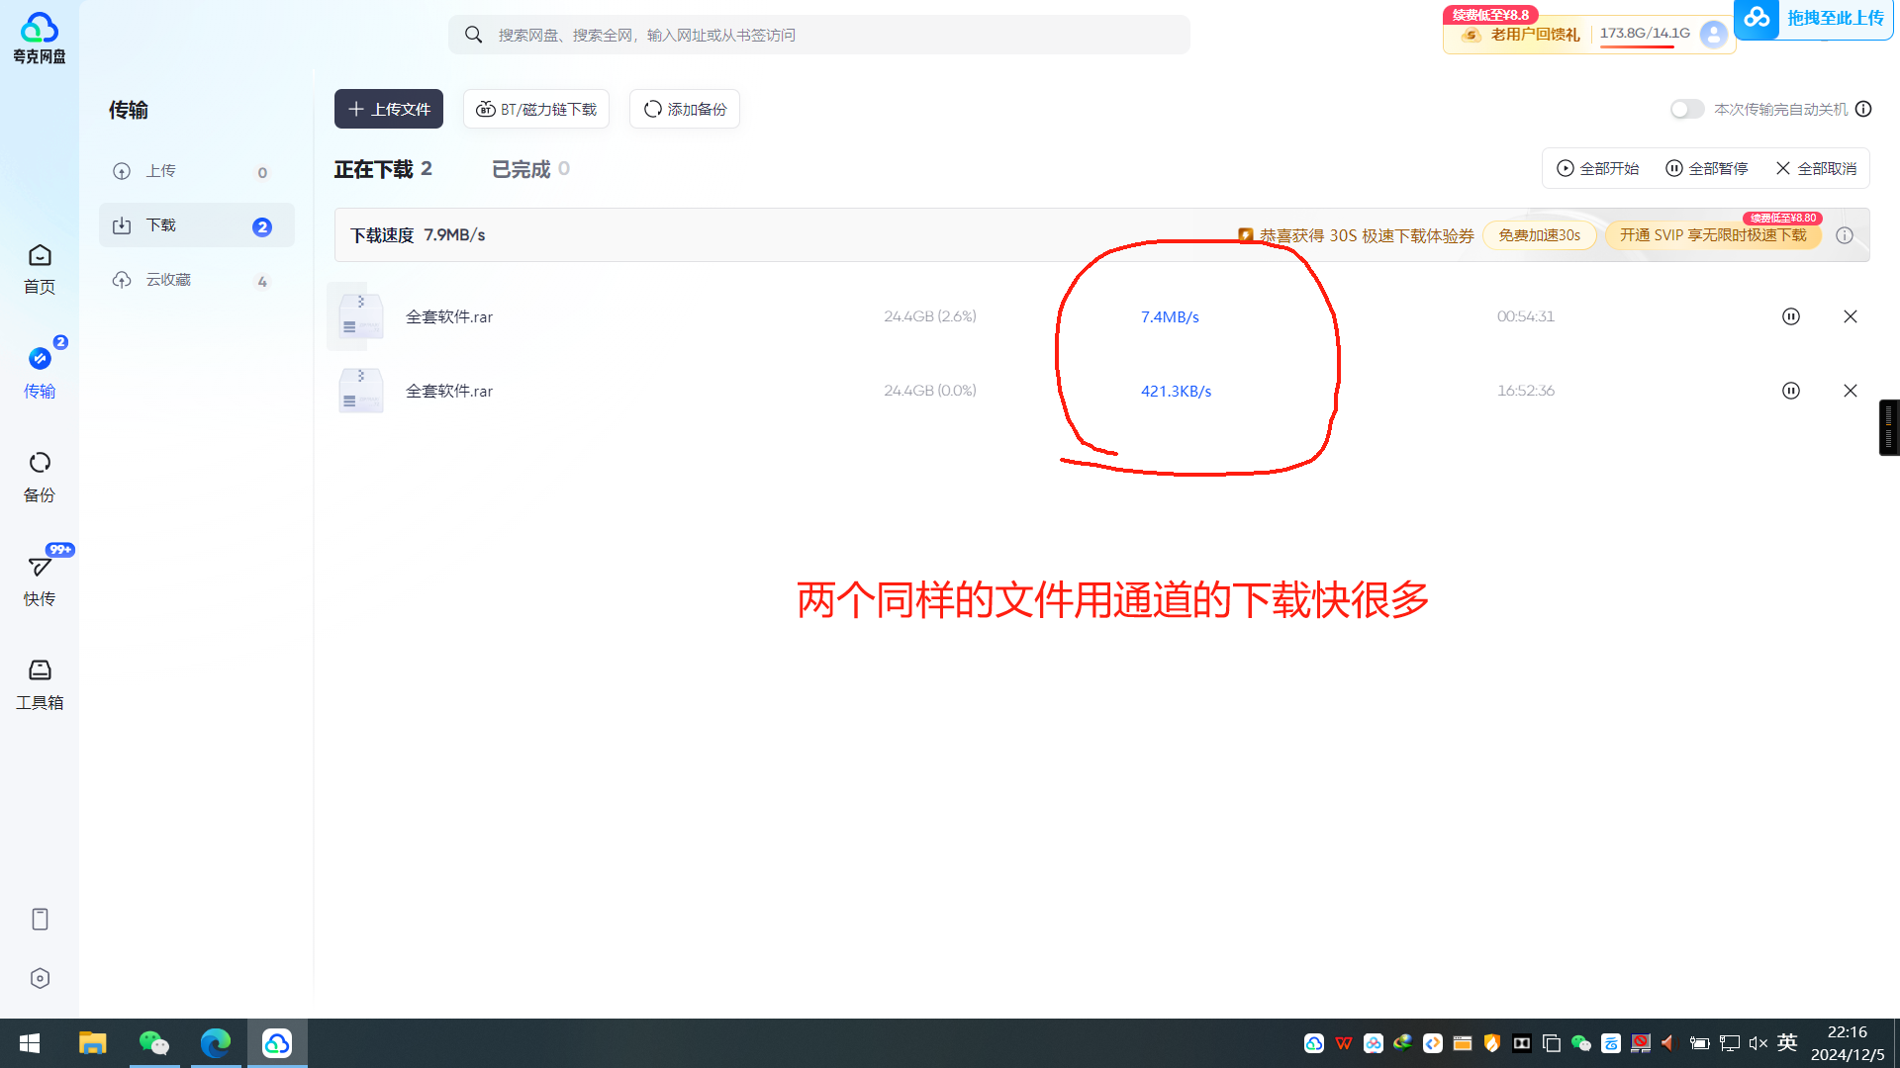The width and height of the screenshot is (1900, 1068).
Task: Open settings hexagon icon in left navigation
Action: [40, 979]
